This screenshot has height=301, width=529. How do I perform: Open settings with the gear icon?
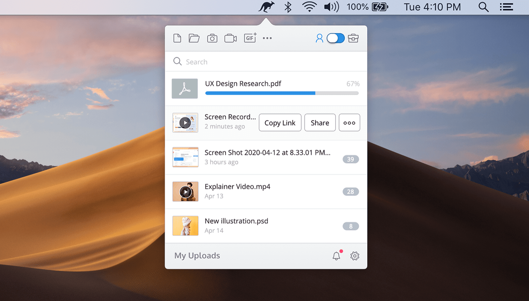click(x=355, y=256)
